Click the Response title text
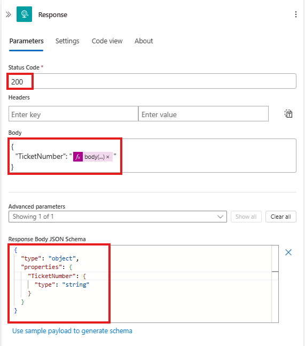 (x=53, y=15)
